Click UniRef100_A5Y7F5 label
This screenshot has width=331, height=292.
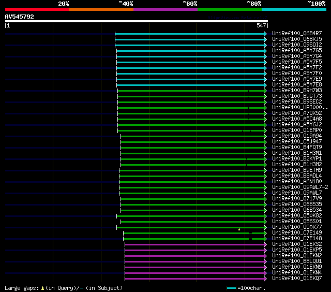tap(297, 62)
